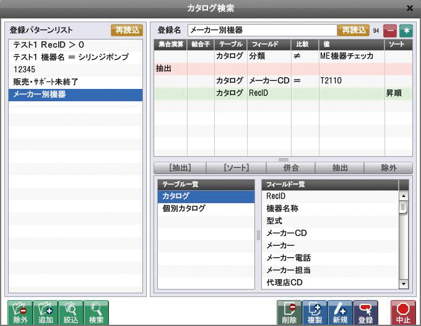421x326 pixels.
Task: Click the T2110 value cell
Action: click(x=352, y=80)
